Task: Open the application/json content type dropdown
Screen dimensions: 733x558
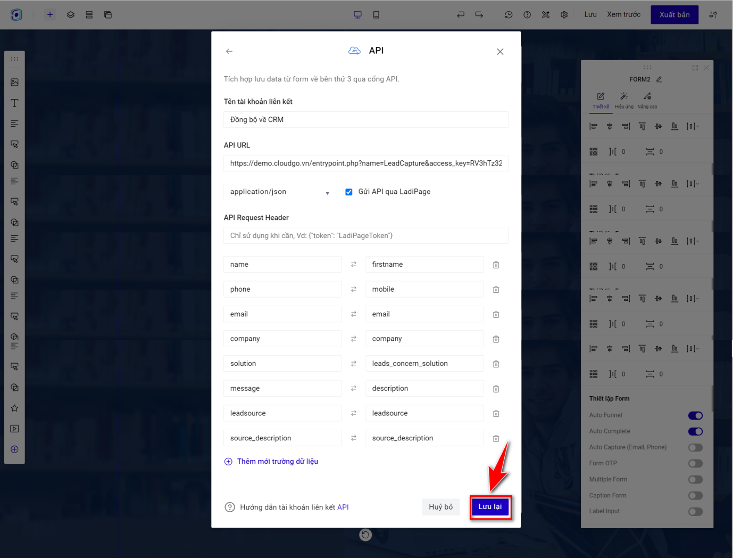Action: pos(280,192)
